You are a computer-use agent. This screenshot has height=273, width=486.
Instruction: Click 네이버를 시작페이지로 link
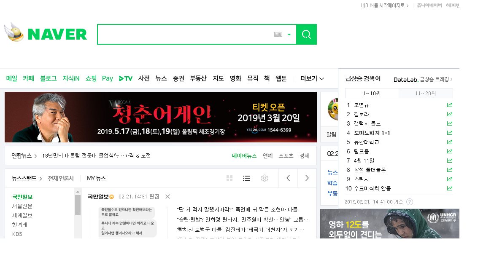[x=385, y=5]
